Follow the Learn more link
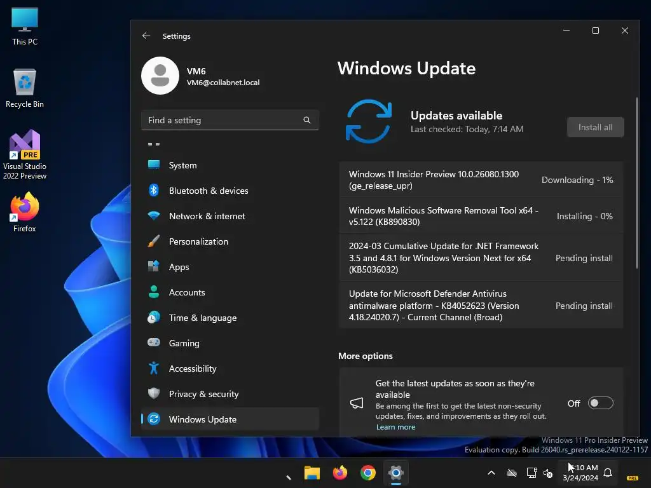 (395, 426)
